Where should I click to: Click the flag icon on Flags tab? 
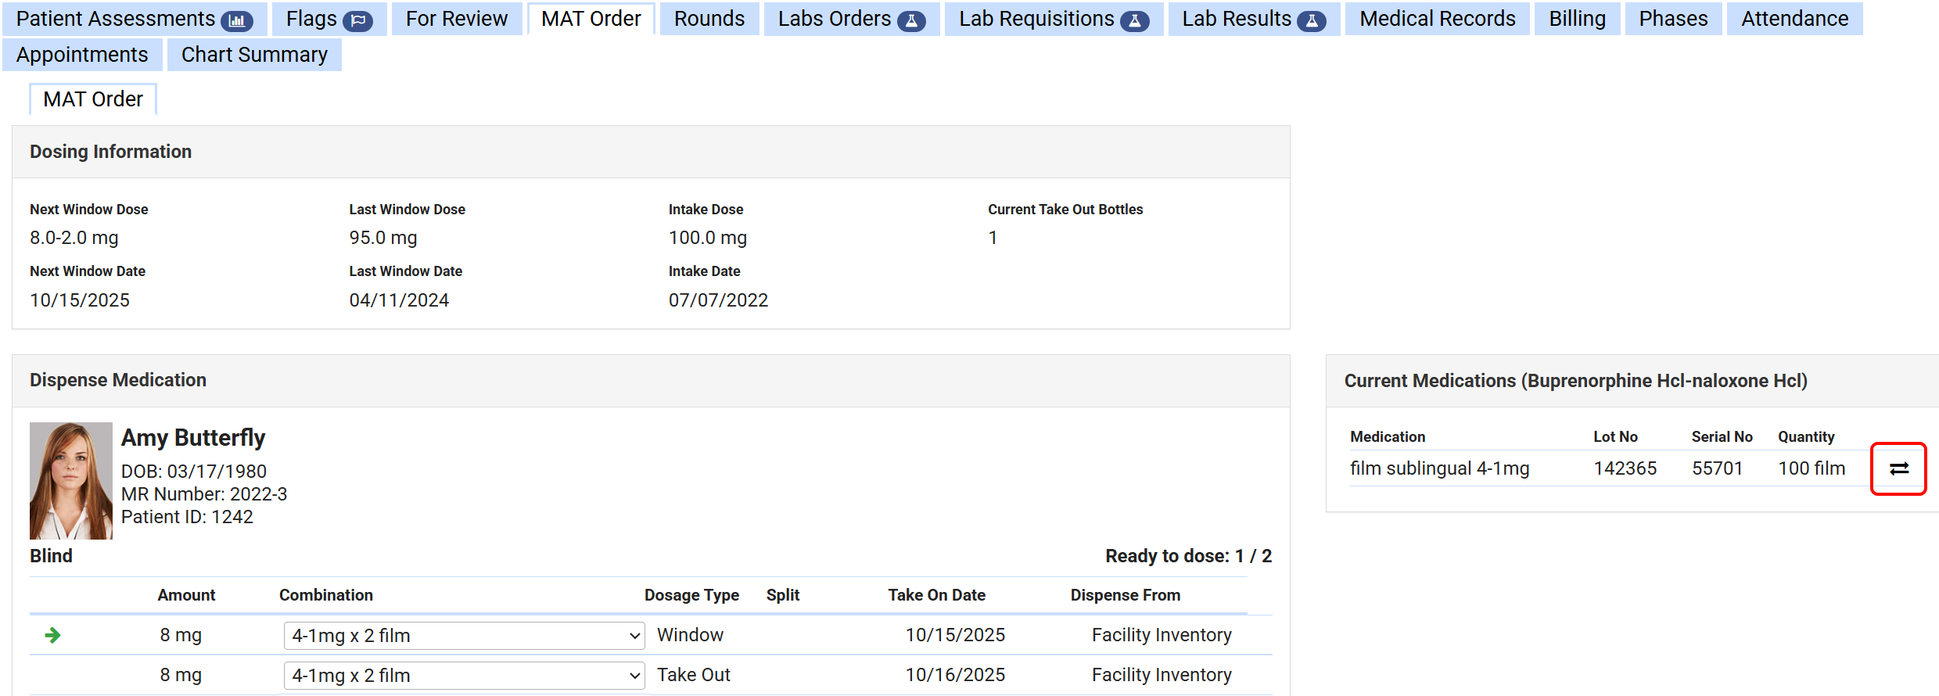[358, 21]
